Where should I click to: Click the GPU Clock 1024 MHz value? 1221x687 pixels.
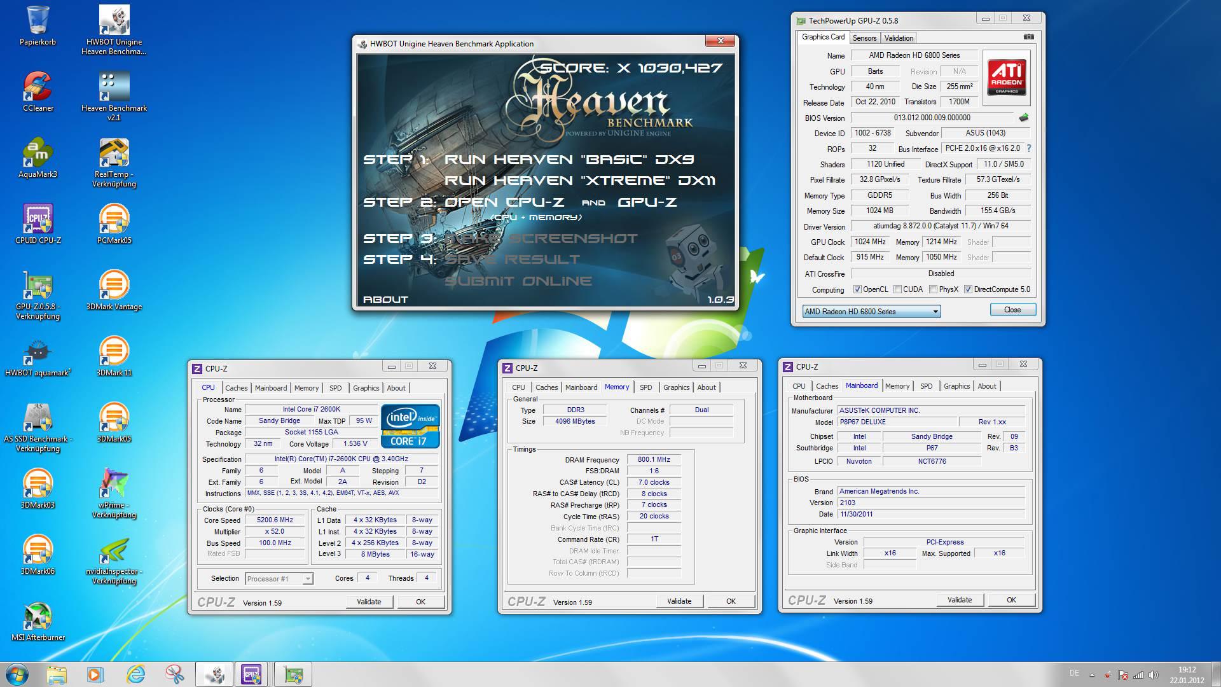tap(870, 242)
